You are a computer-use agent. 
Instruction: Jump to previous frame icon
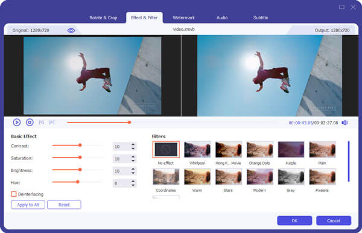41,123
